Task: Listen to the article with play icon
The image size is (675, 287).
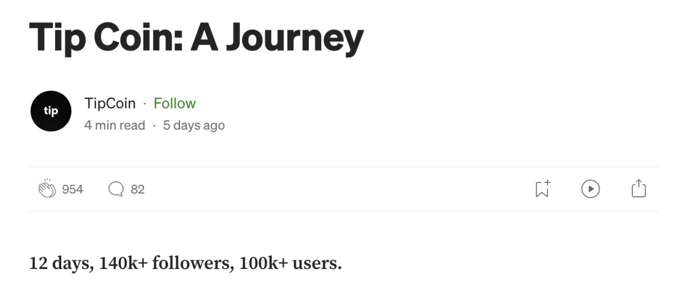Action: click(x=590, y=190)
